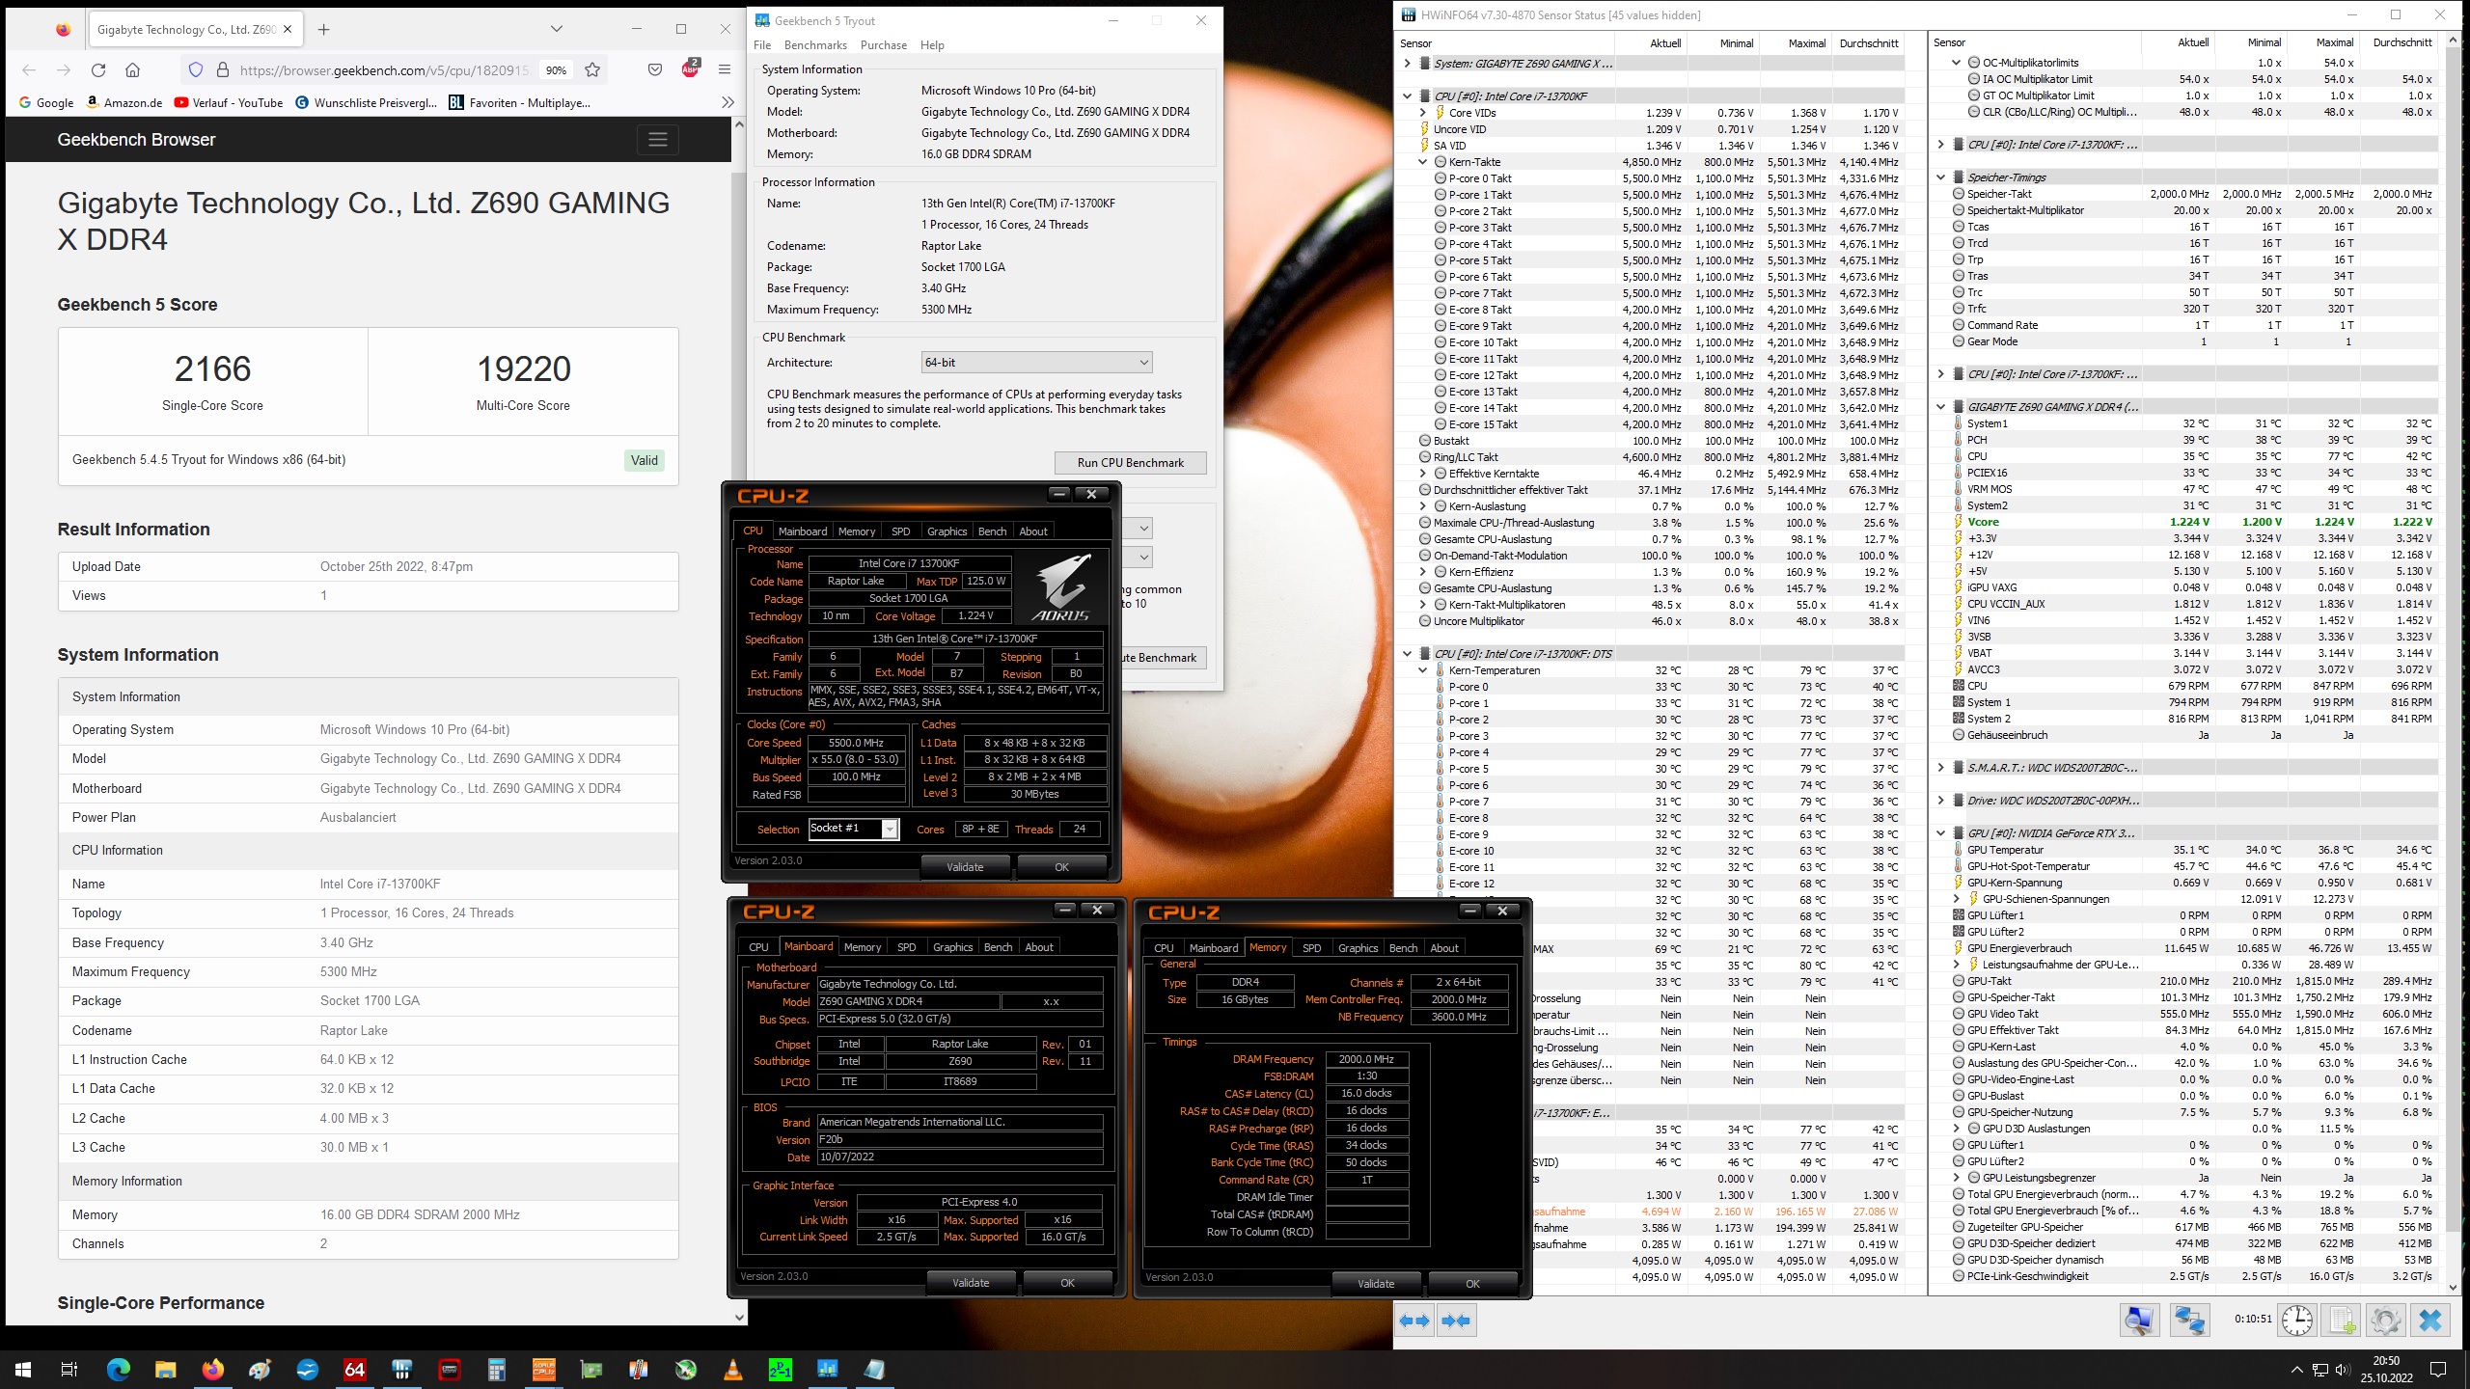Click Run CPU Benchmark button

tap(1130, 463)
